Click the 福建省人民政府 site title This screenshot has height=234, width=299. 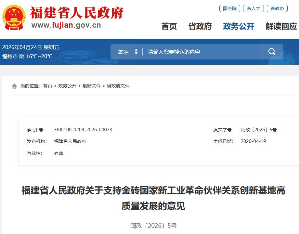[77, 13]
